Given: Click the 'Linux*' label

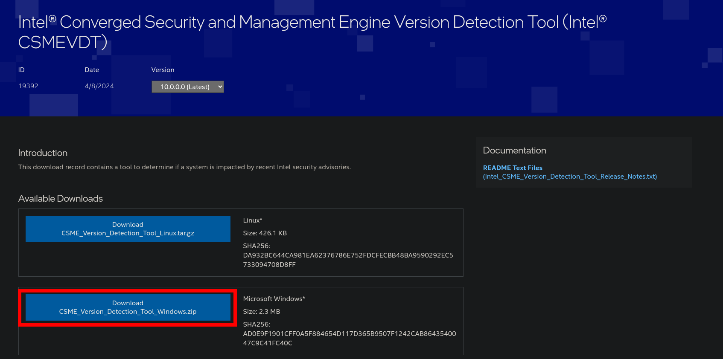Looking at the screenshot, I should pos(253,220).
